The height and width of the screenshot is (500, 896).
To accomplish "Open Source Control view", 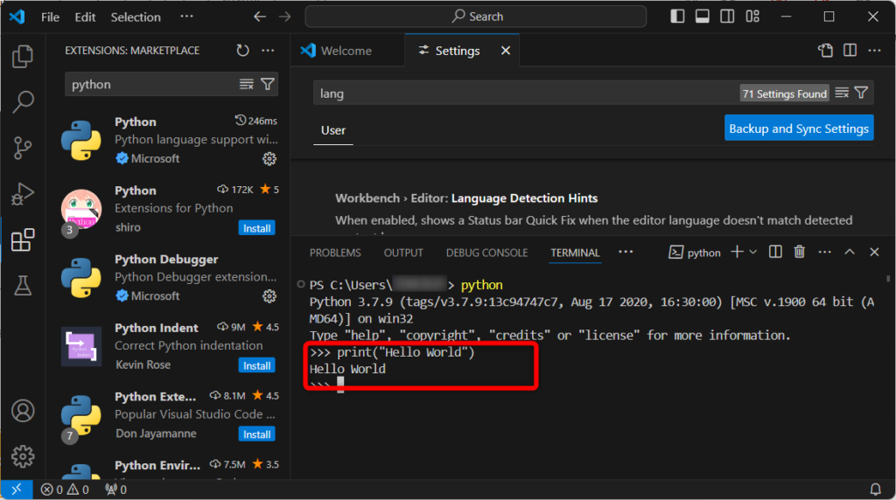I will click(23, 148).
